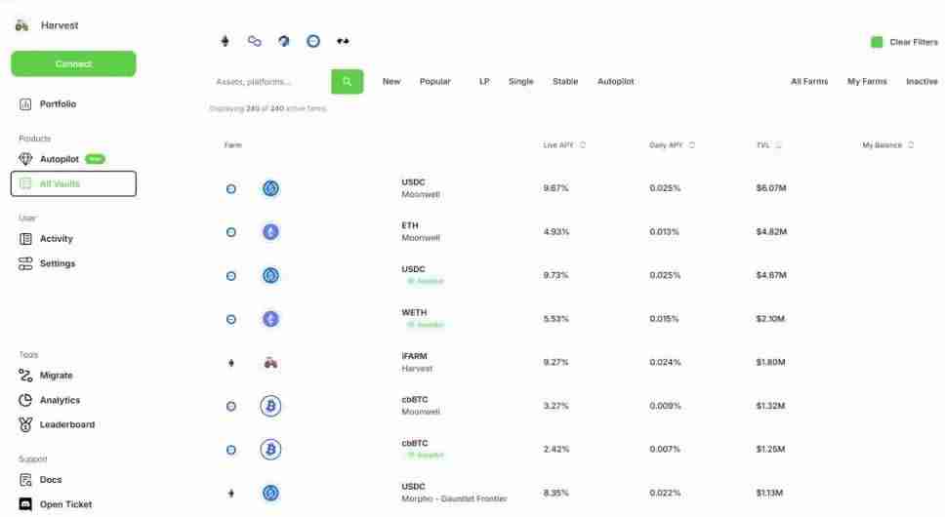Filter by Arbitrum chain icon
Viewport: 945px width, 517px height.
pos(284,41)
